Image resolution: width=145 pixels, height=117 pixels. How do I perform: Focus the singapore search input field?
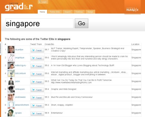coord(39,23)
